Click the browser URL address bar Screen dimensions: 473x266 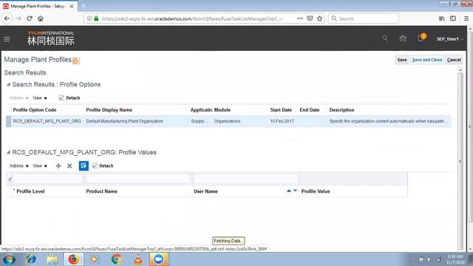[x=192, y=18]
